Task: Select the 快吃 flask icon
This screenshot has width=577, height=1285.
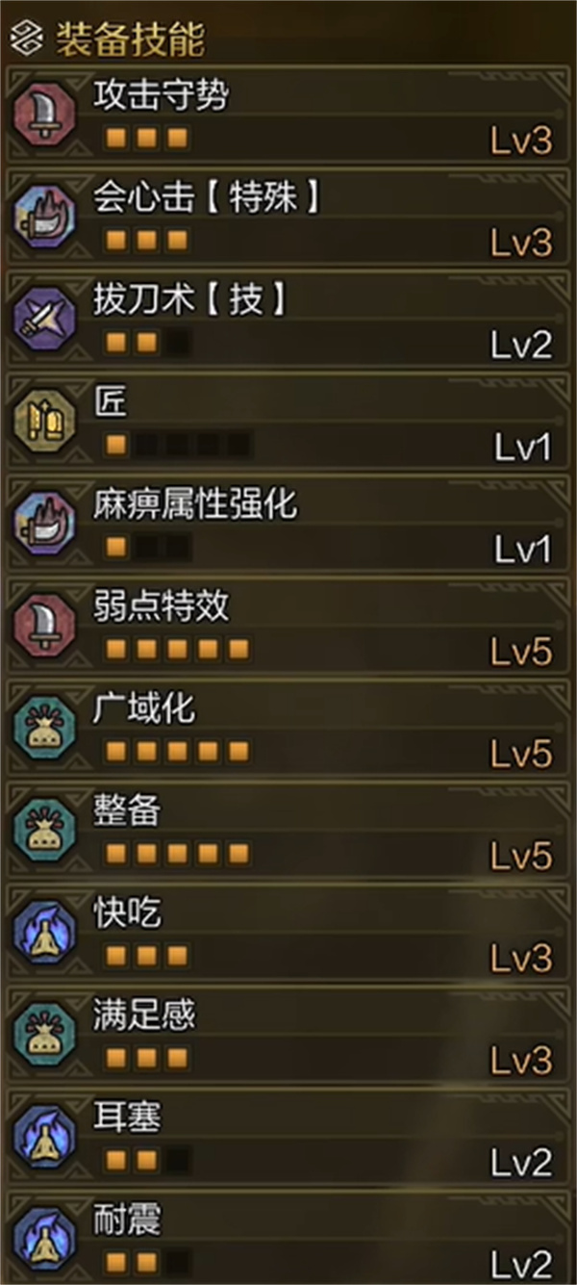Action: coord(44,936)
